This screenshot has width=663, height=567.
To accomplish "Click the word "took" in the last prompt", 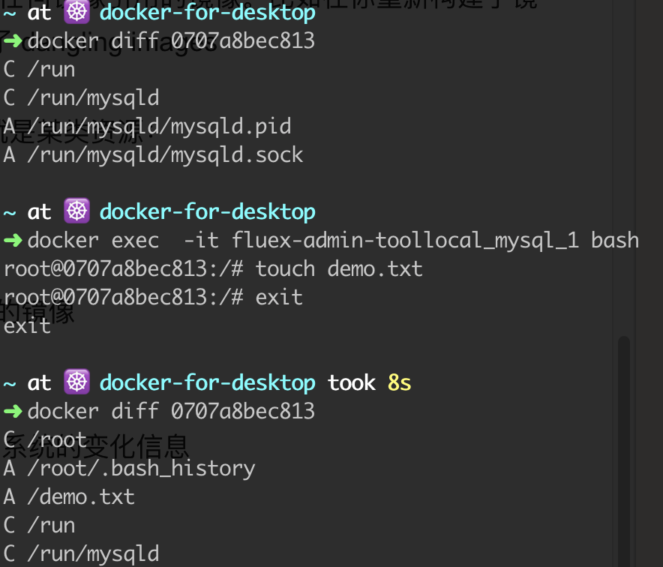I will [x=351, y=383].
